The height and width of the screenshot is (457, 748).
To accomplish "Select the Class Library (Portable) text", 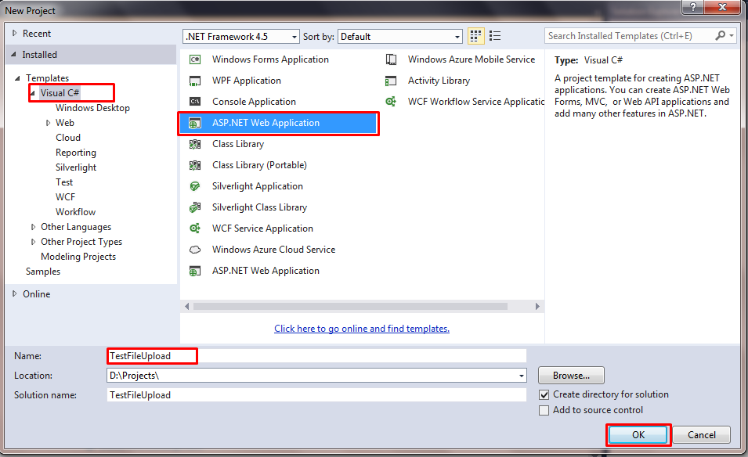I will pyautogui.click(x=259, y=165).
